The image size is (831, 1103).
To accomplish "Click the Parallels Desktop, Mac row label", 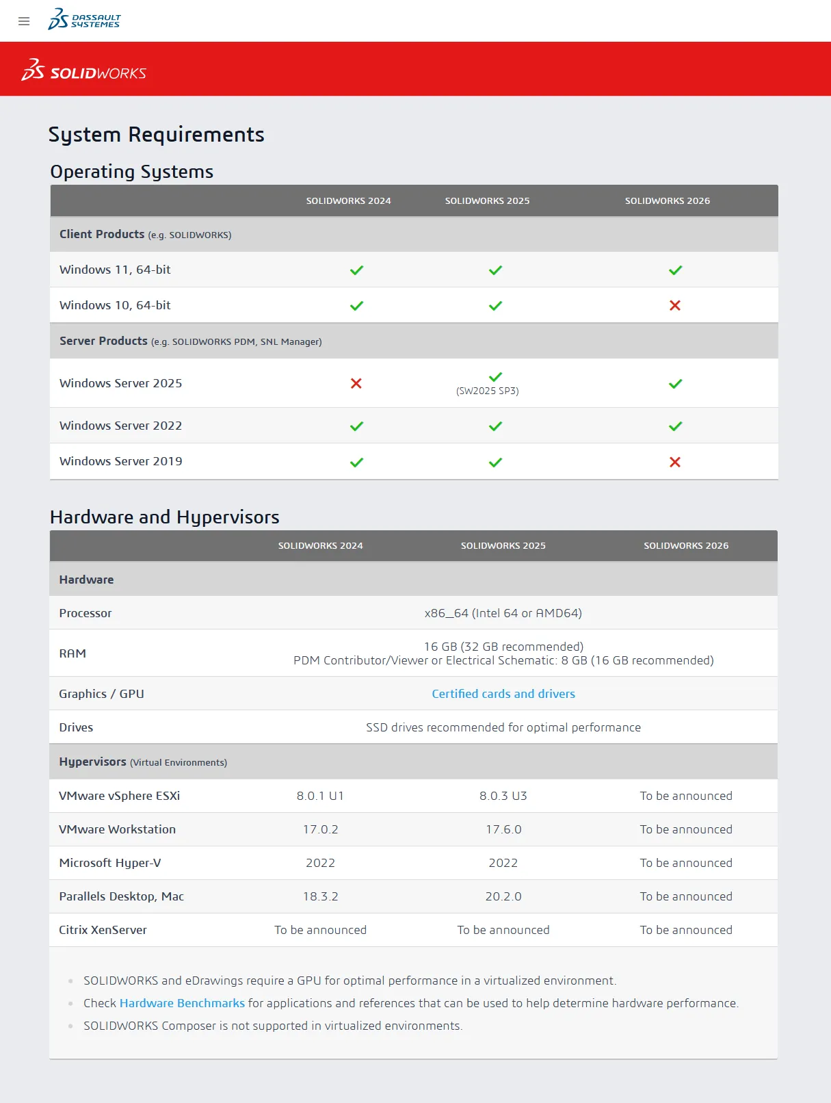I will 122,896.
